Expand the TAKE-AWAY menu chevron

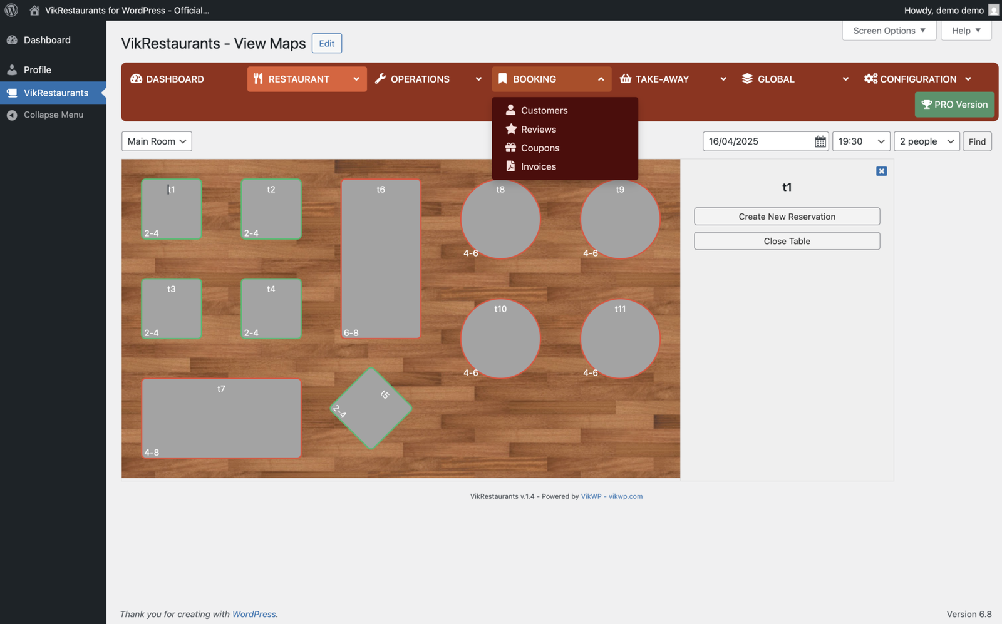click(723, 79)
